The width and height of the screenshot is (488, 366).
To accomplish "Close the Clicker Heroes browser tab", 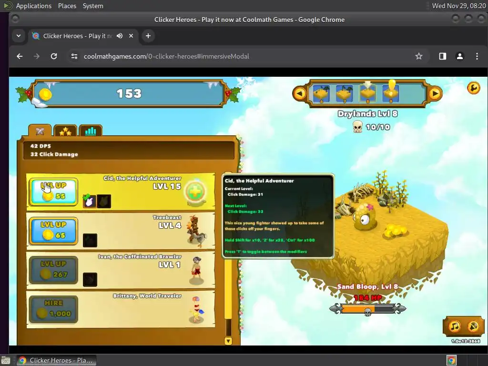I will (x=131, y=36).
